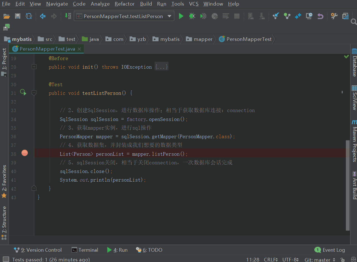357x262 pixels.
Task: Open the Refactor menu
Action: pyautogui.click(x=125, y=4)
